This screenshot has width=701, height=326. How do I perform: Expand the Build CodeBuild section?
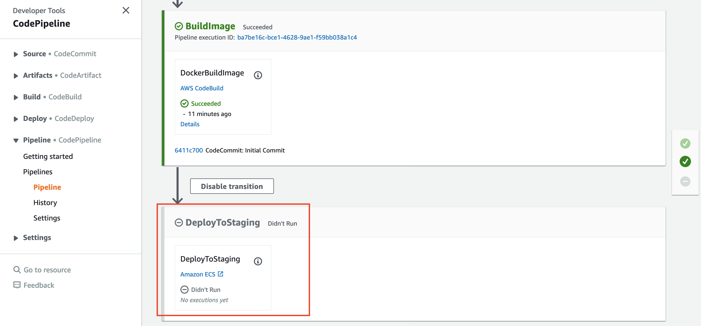16,97
